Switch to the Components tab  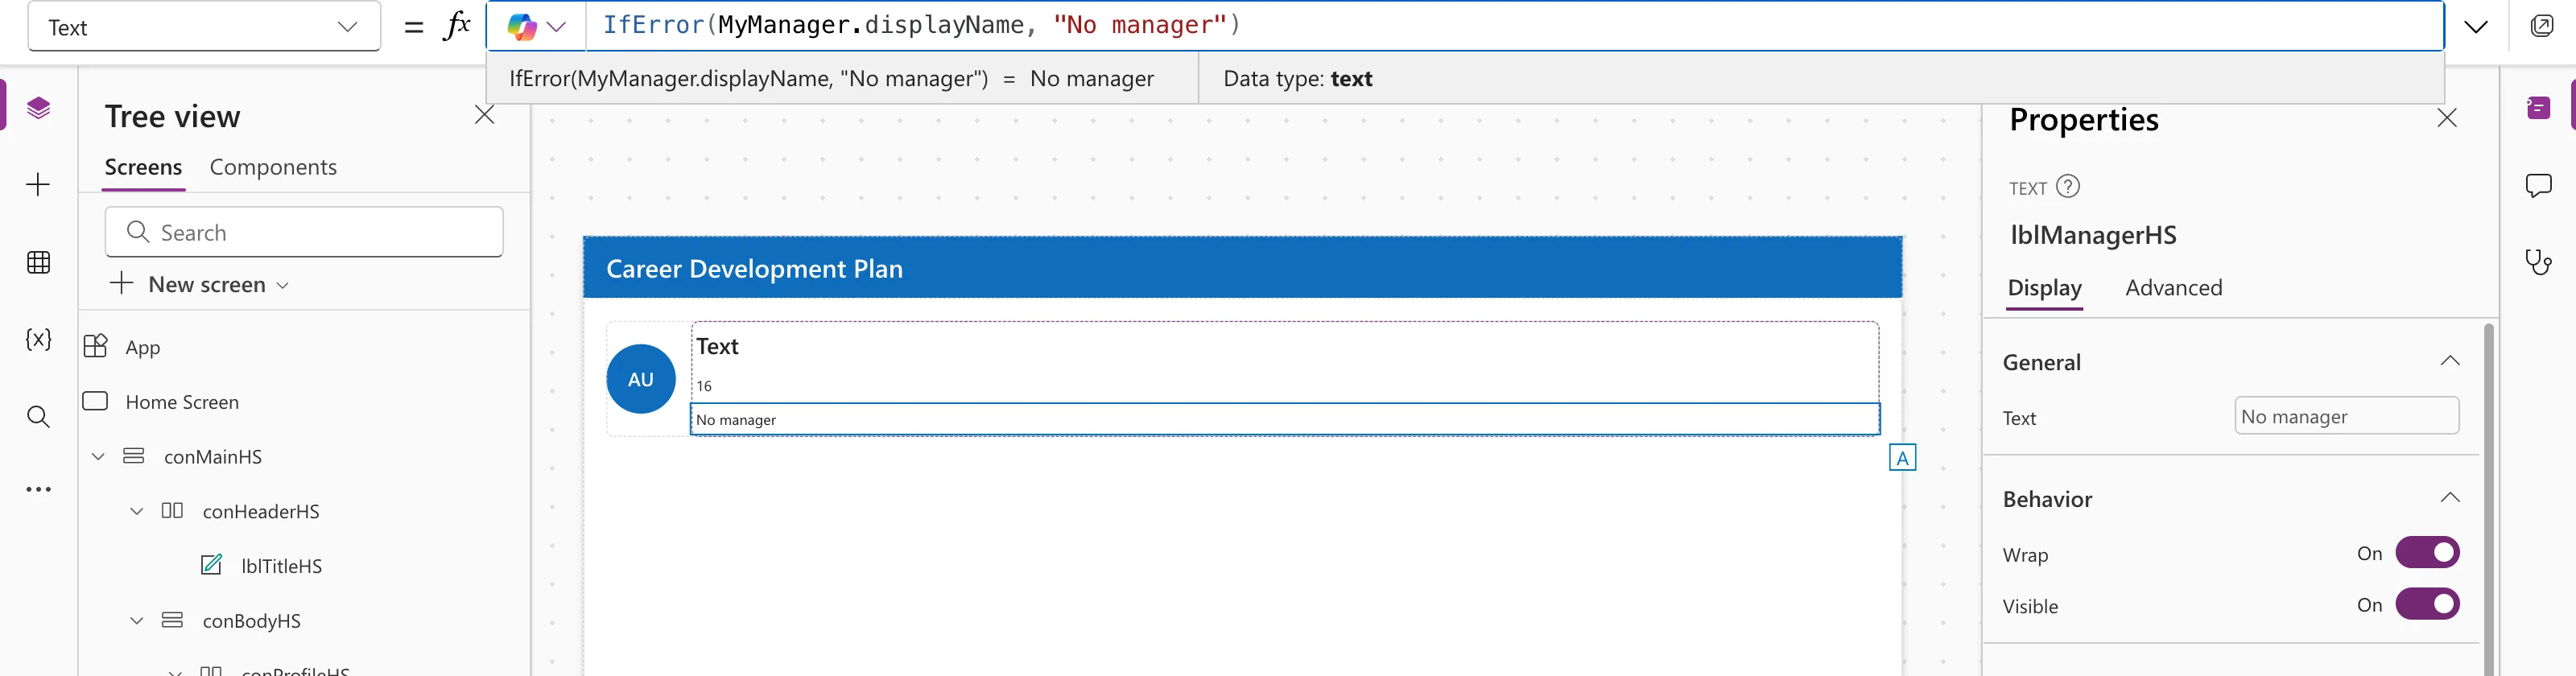(273, 167)
